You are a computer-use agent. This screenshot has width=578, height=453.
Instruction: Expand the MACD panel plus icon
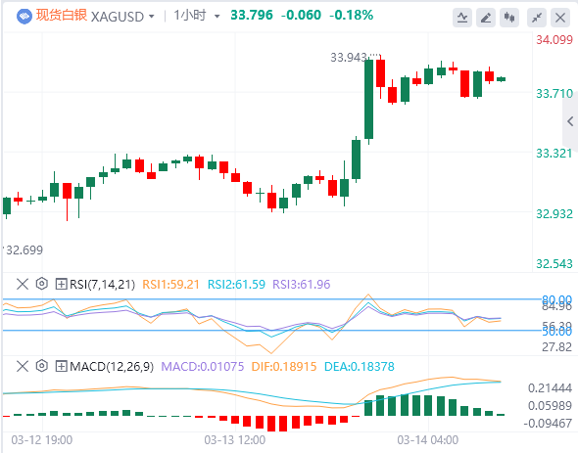click(x=61, y=366)
